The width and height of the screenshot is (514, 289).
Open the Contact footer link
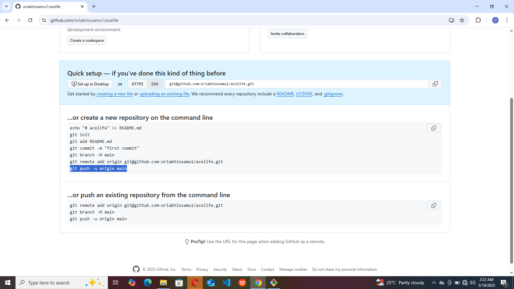coord(268,269)
